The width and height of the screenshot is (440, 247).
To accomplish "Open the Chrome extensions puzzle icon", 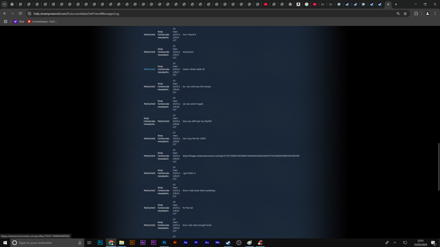I will [x=416, y=14].
